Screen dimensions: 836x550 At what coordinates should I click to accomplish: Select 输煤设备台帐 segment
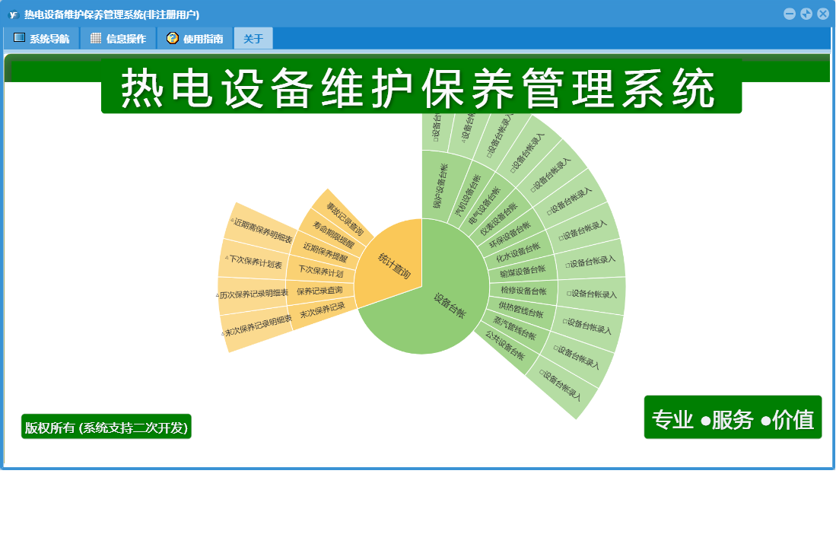click(x=523, y=272)
